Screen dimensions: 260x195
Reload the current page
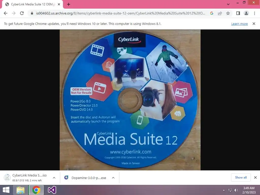pyautogui.click(x=22, y=13)
